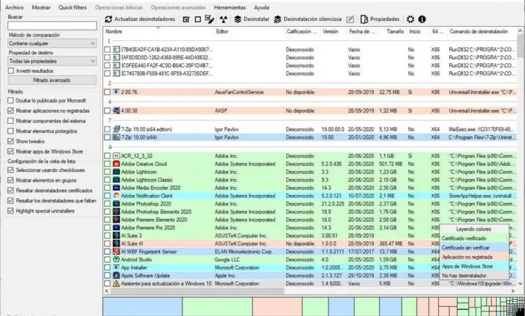
Task: Click the AI WBF Fingerprint Sensor icon
Action: click(x=116, y=251)
